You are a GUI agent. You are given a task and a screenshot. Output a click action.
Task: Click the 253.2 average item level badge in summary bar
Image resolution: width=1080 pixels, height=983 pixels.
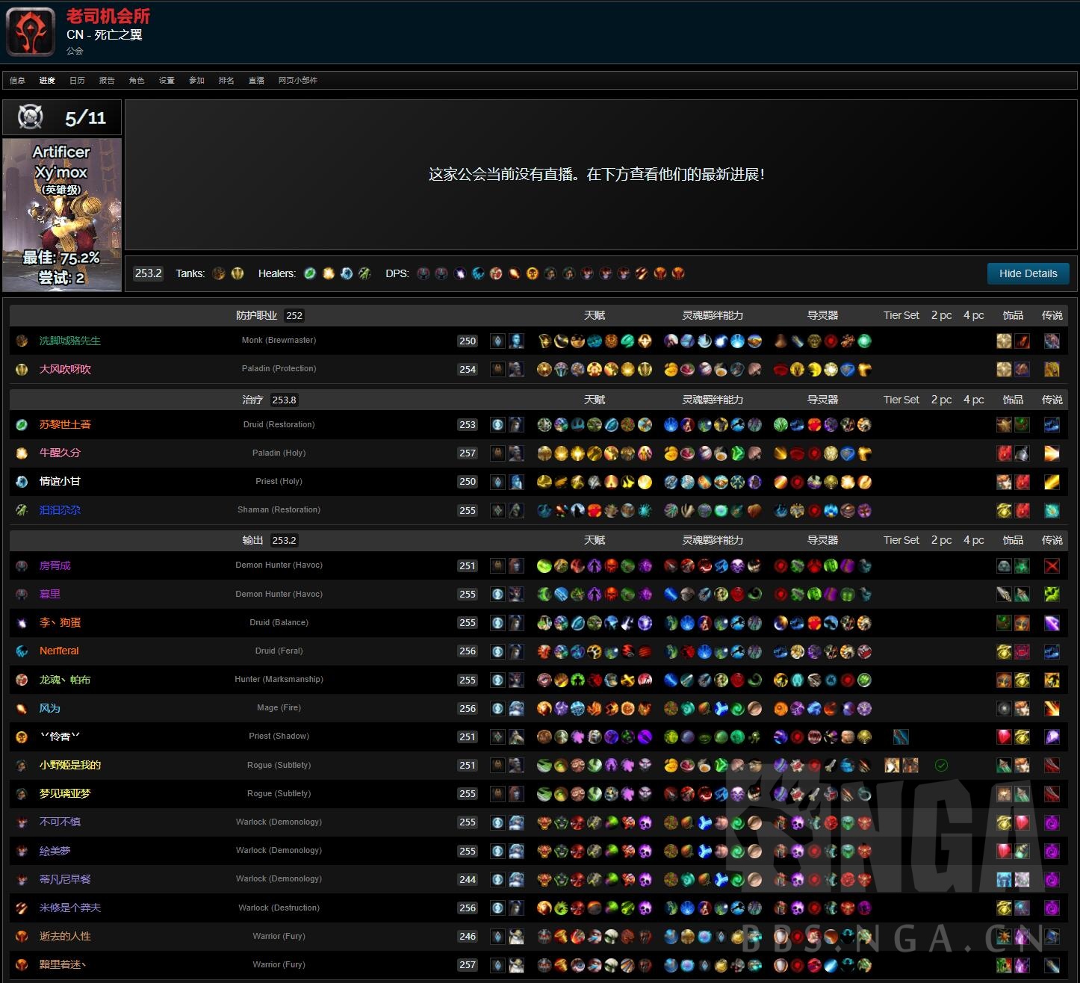point(149,273)
